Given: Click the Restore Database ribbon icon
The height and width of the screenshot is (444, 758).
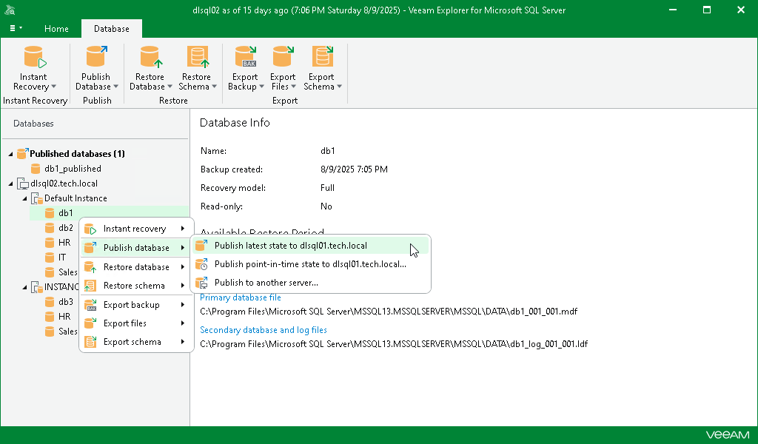Looking at the screenshot, I should point(150,58).
